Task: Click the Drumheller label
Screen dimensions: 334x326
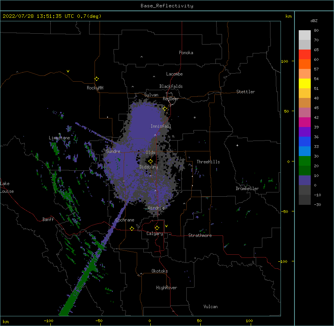Action: tap(247, 189)
